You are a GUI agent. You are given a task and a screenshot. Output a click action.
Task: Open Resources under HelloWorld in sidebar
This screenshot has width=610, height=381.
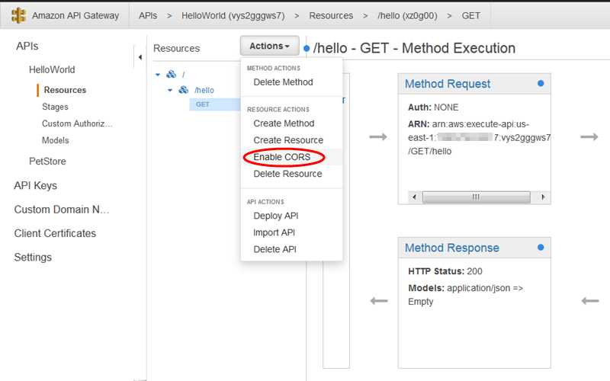point(65,90)
